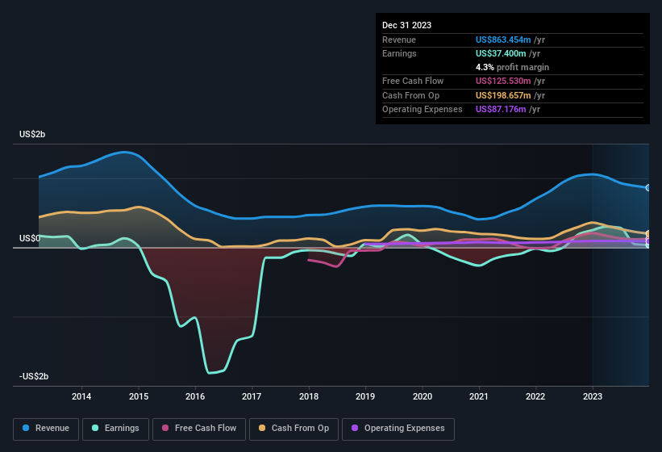Click the US$2b y-axis label

click(x=32, y=134)
